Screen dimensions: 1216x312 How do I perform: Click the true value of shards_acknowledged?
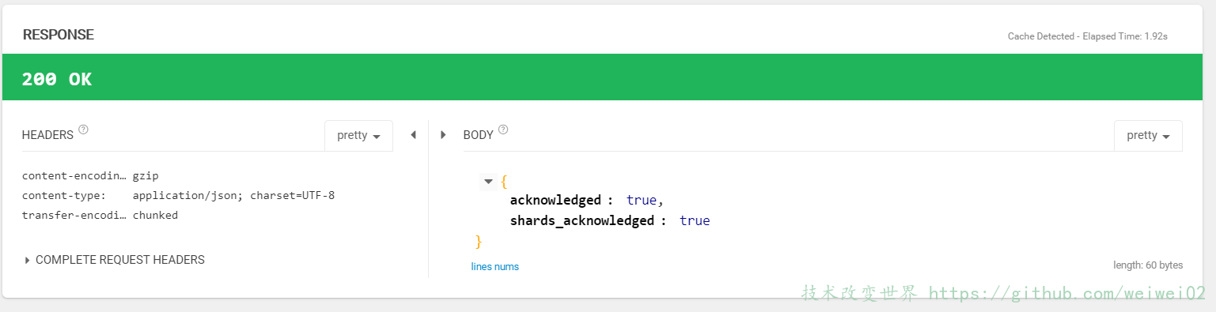click(695, 221)
